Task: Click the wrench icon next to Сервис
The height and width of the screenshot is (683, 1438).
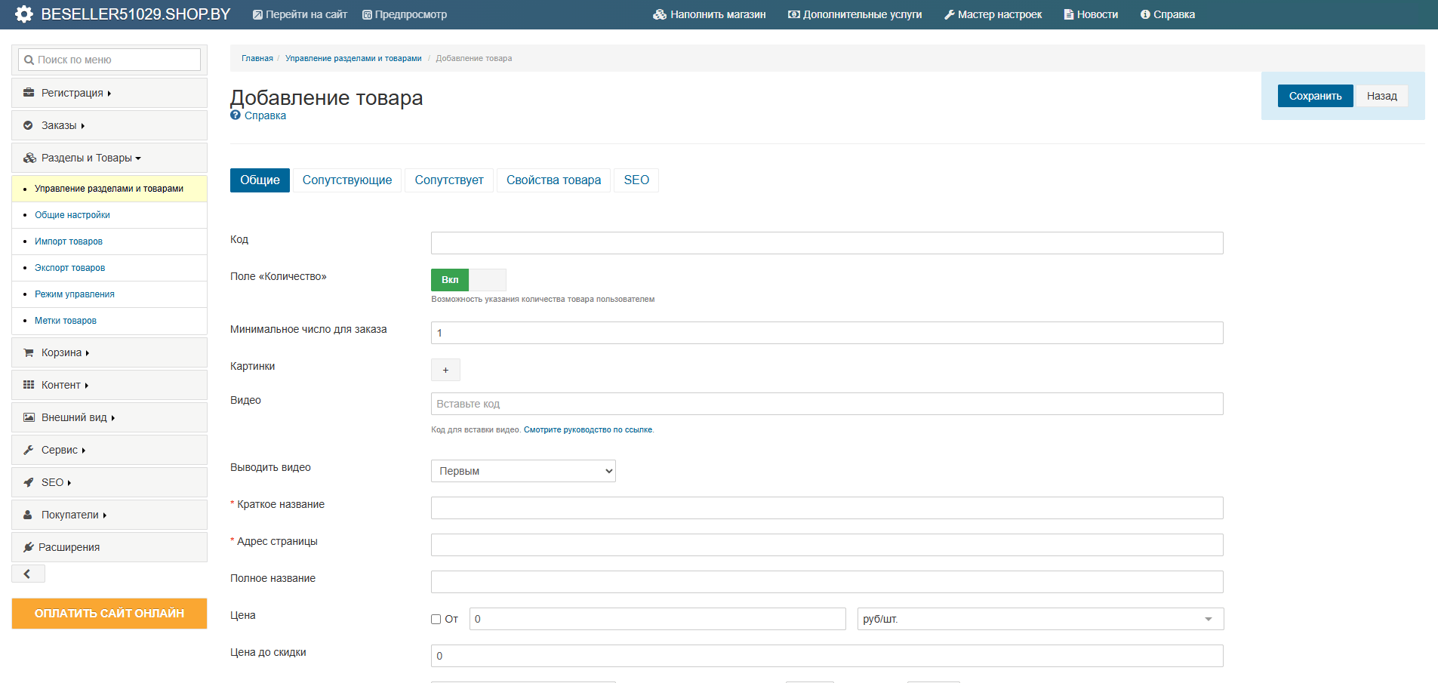Action: [29, 451]
